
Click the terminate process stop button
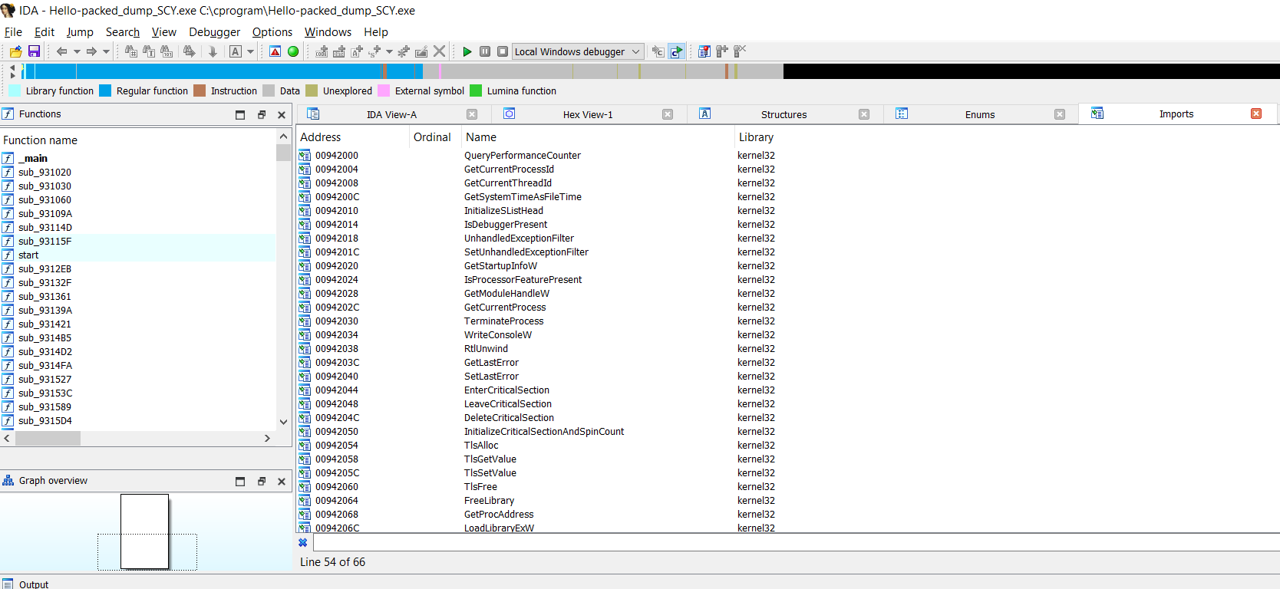click(x=503, y=51)
